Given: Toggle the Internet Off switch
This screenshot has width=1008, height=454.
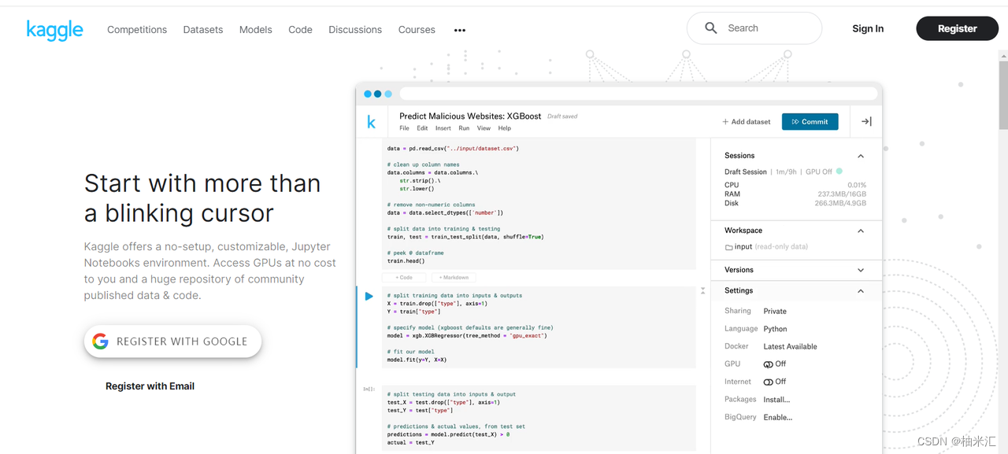Looking at the screenshot, I should 769,382.
